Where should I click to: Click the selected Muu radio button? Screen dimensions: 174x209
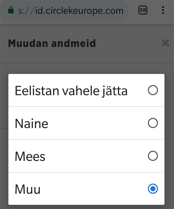(x=153, y=189)
